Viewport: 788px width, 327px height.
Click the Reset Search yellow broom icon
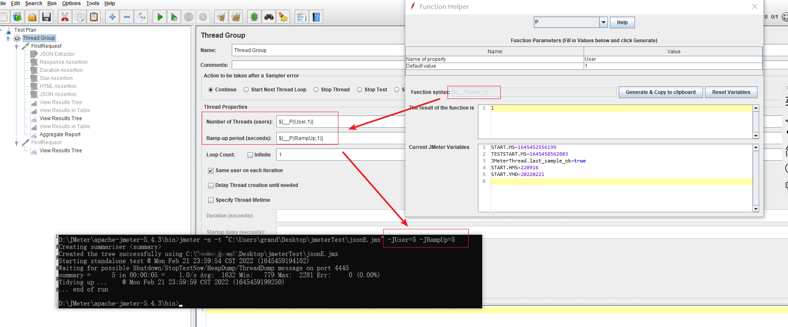coord(283,17)
